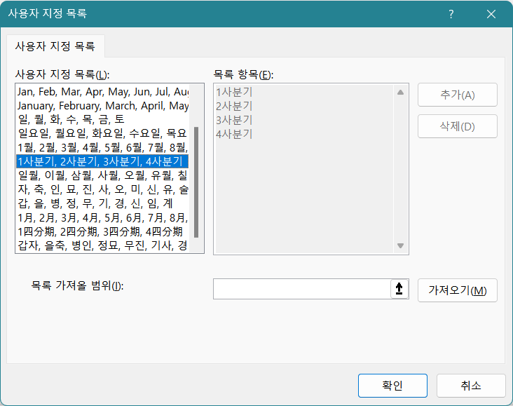Select the 1월, 2월, 3월 list entry
Viewport: 513px width, 406px height.
point(102,147)
